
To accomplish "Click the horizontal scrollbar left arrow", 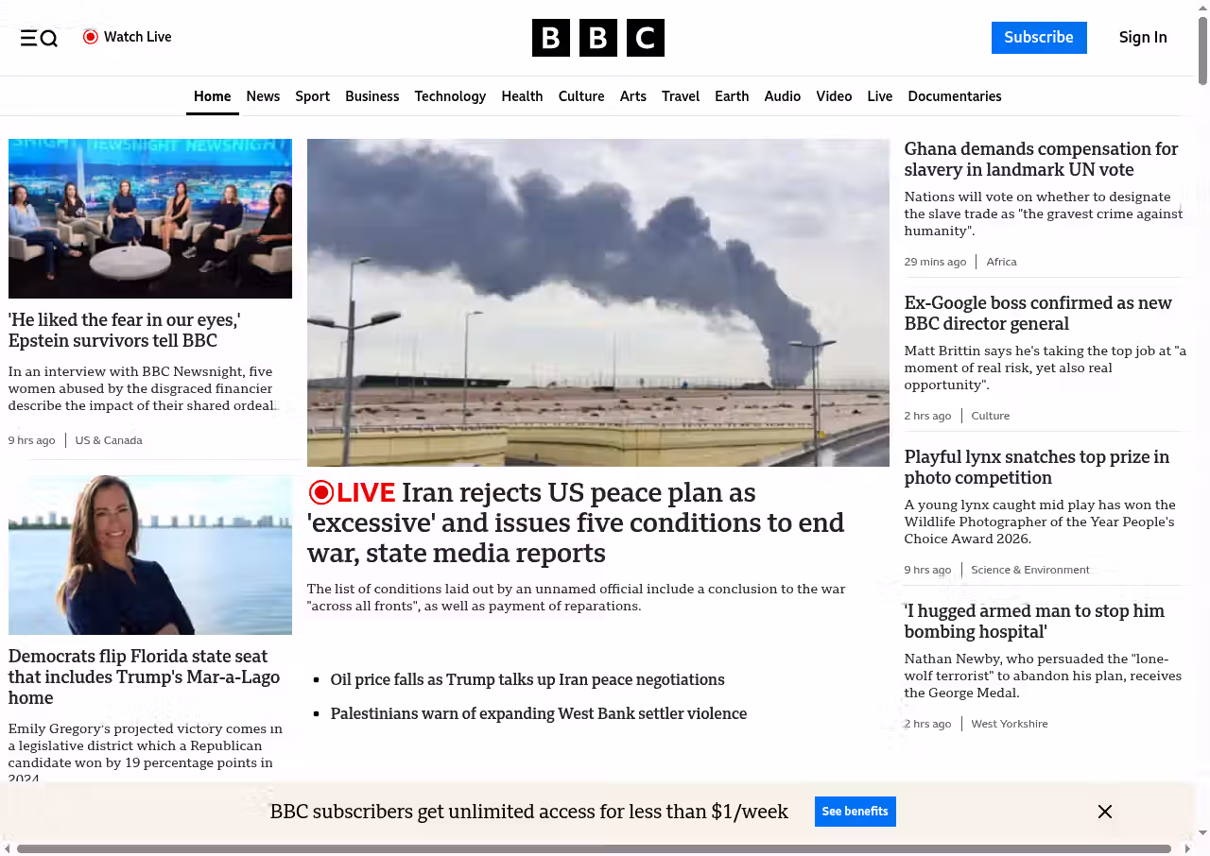I will click(8, 848).
